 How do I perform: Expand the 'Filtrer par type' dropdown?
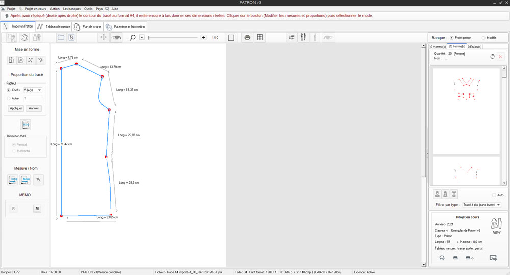(481, 205)
